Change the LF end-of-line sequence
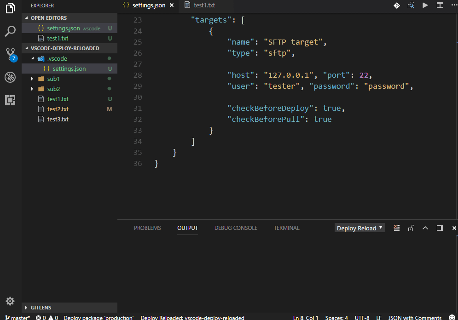The width and height of the screenshot is (458, 320). click(379, 317)
